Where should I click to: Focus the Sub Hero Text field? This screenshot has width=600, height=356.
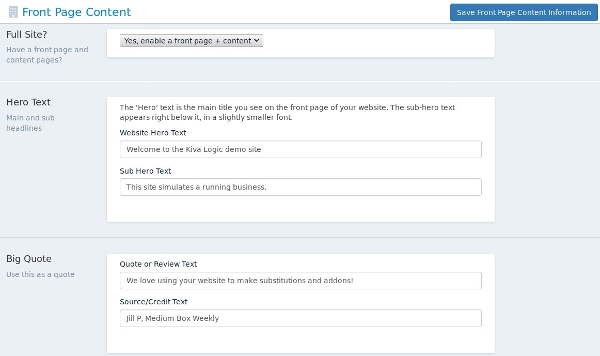(301, 187)
